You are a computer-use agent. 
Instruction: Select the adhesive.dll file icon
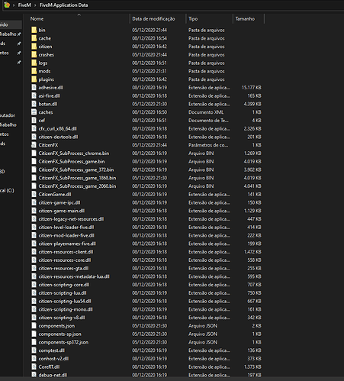click(34, 88)
